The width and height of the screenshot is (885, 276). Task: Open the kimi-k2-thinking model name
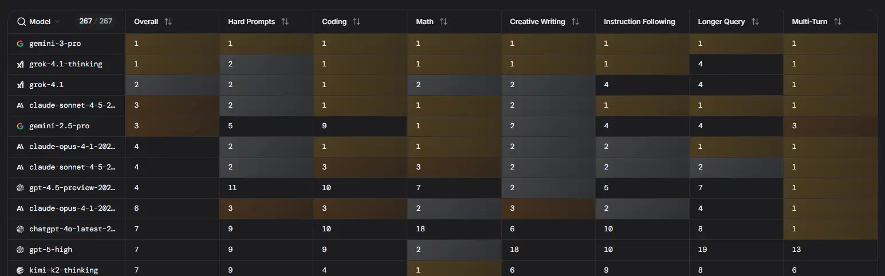(64, 270)
